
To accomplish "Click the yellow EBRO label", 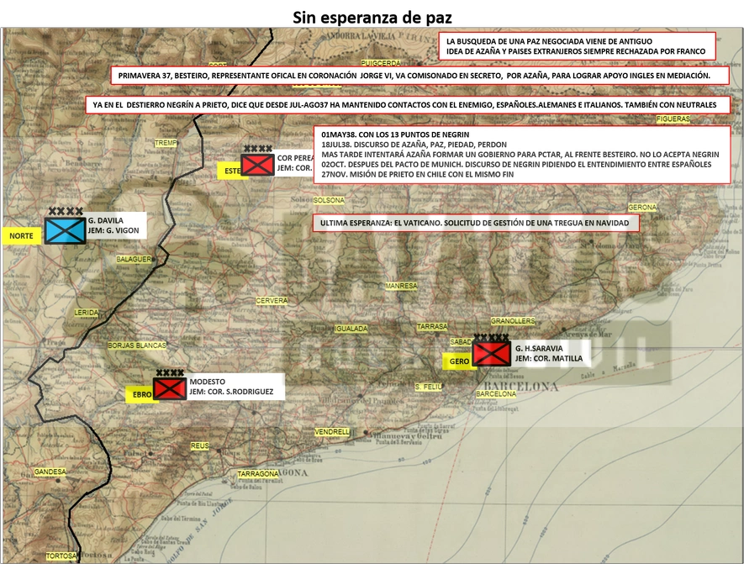I will 141,395.
